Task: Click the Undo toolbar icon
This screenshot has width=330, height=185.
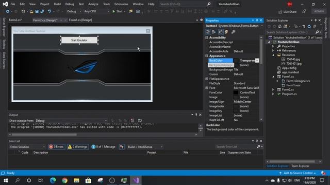Action: pyautogui.click(x=49, y=11)
